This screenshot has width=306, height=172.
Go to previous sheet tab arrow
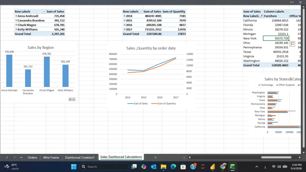point(7,157)
